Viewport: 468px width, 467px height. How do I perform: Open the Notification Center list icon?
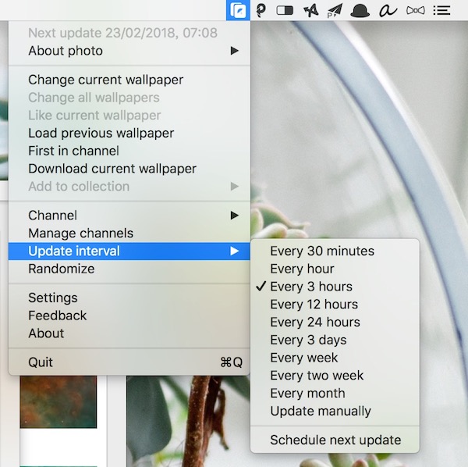point(442,10)
